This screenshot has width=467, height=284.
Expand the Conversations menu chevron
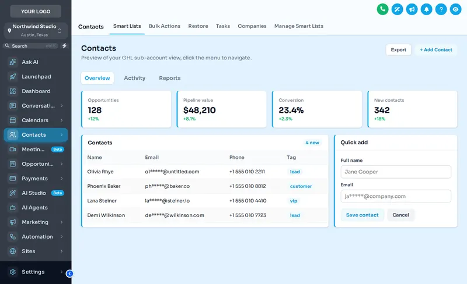click(62, 106)
